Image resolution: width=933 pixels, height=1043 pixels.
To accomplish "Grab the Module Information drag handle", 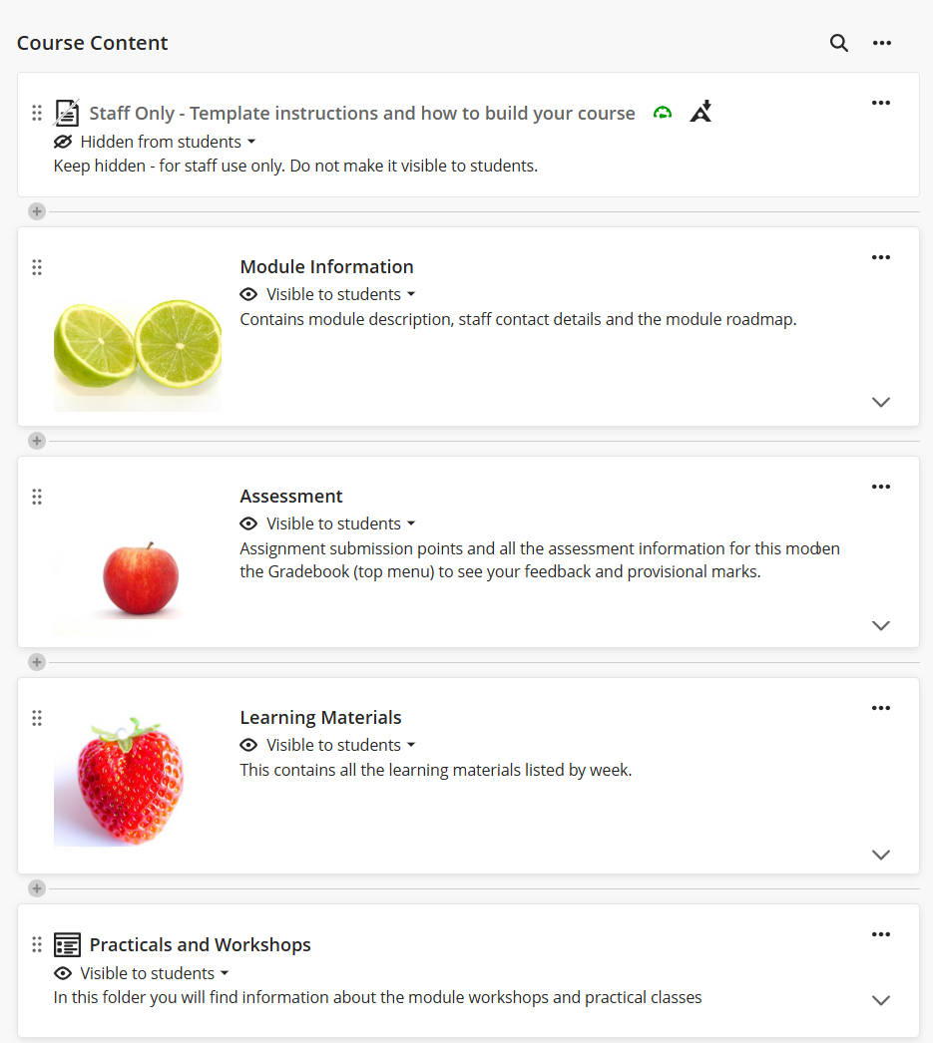I will (x=37, y=267).
